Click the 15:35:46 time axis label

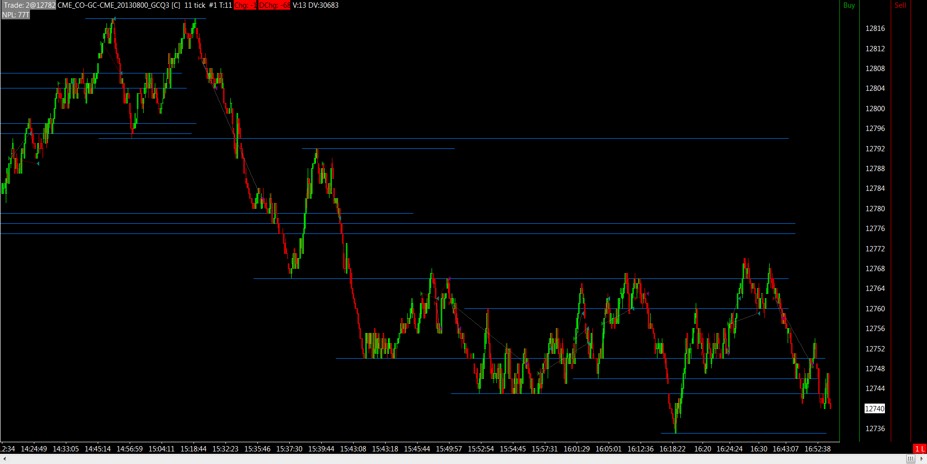click(257, 449)
